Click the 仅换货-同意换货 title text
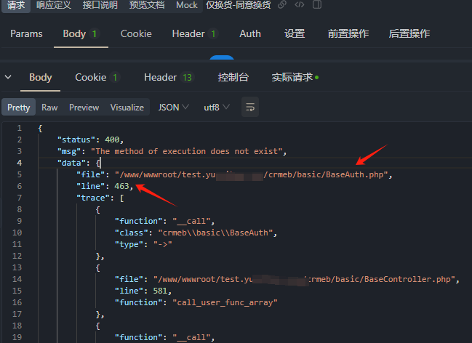Viewport: 472px width, 343px height. (238, 5)
